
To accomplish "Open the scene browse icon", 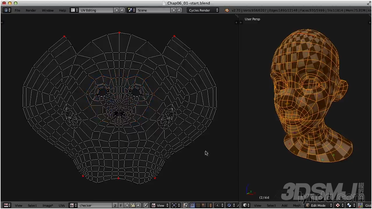I will click(x=132, y=10).
